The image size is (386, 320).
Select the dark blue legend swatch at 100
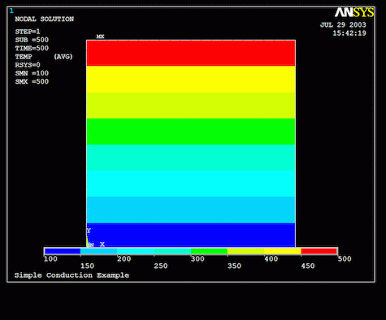(63, 251)
